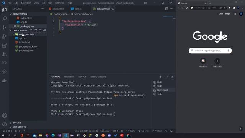
Task: Customize Chrome pencil button
Action: pyautogui.click(x=241, y=129)
